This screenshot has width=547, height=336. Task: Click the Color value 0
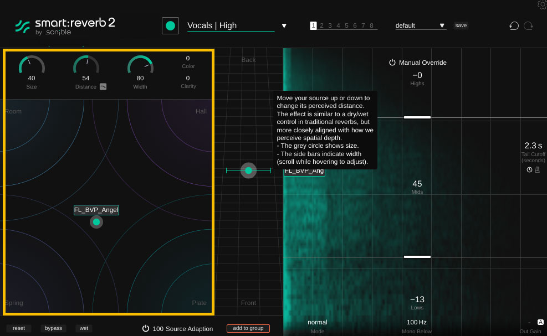click(188, 58)
